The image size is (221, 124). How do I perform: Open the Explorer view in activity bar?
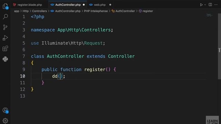[6, 6]
